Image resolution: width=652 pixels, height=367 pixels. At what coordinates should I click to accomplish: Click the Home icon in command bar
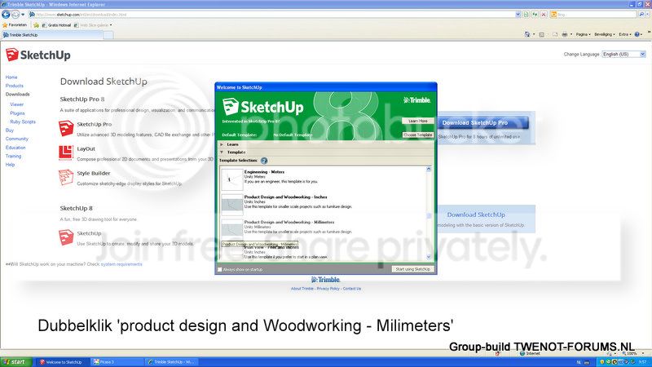pyautogui.click(x=527, y=34)
